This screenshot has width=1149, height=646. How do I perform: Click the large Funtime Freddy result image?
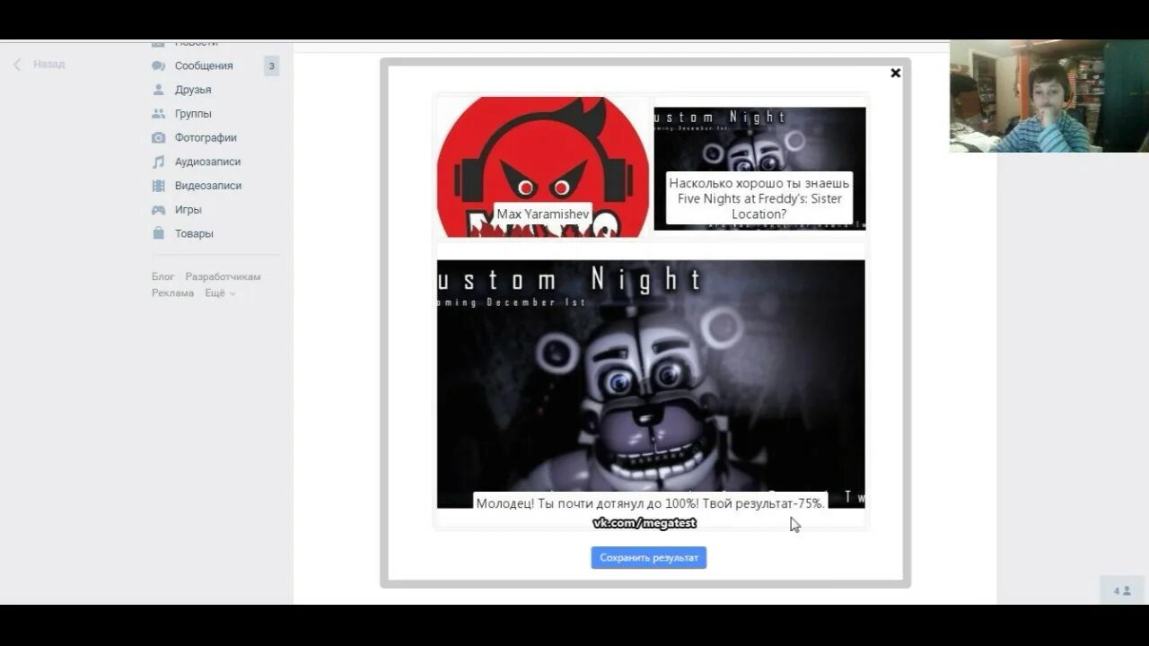651,384
